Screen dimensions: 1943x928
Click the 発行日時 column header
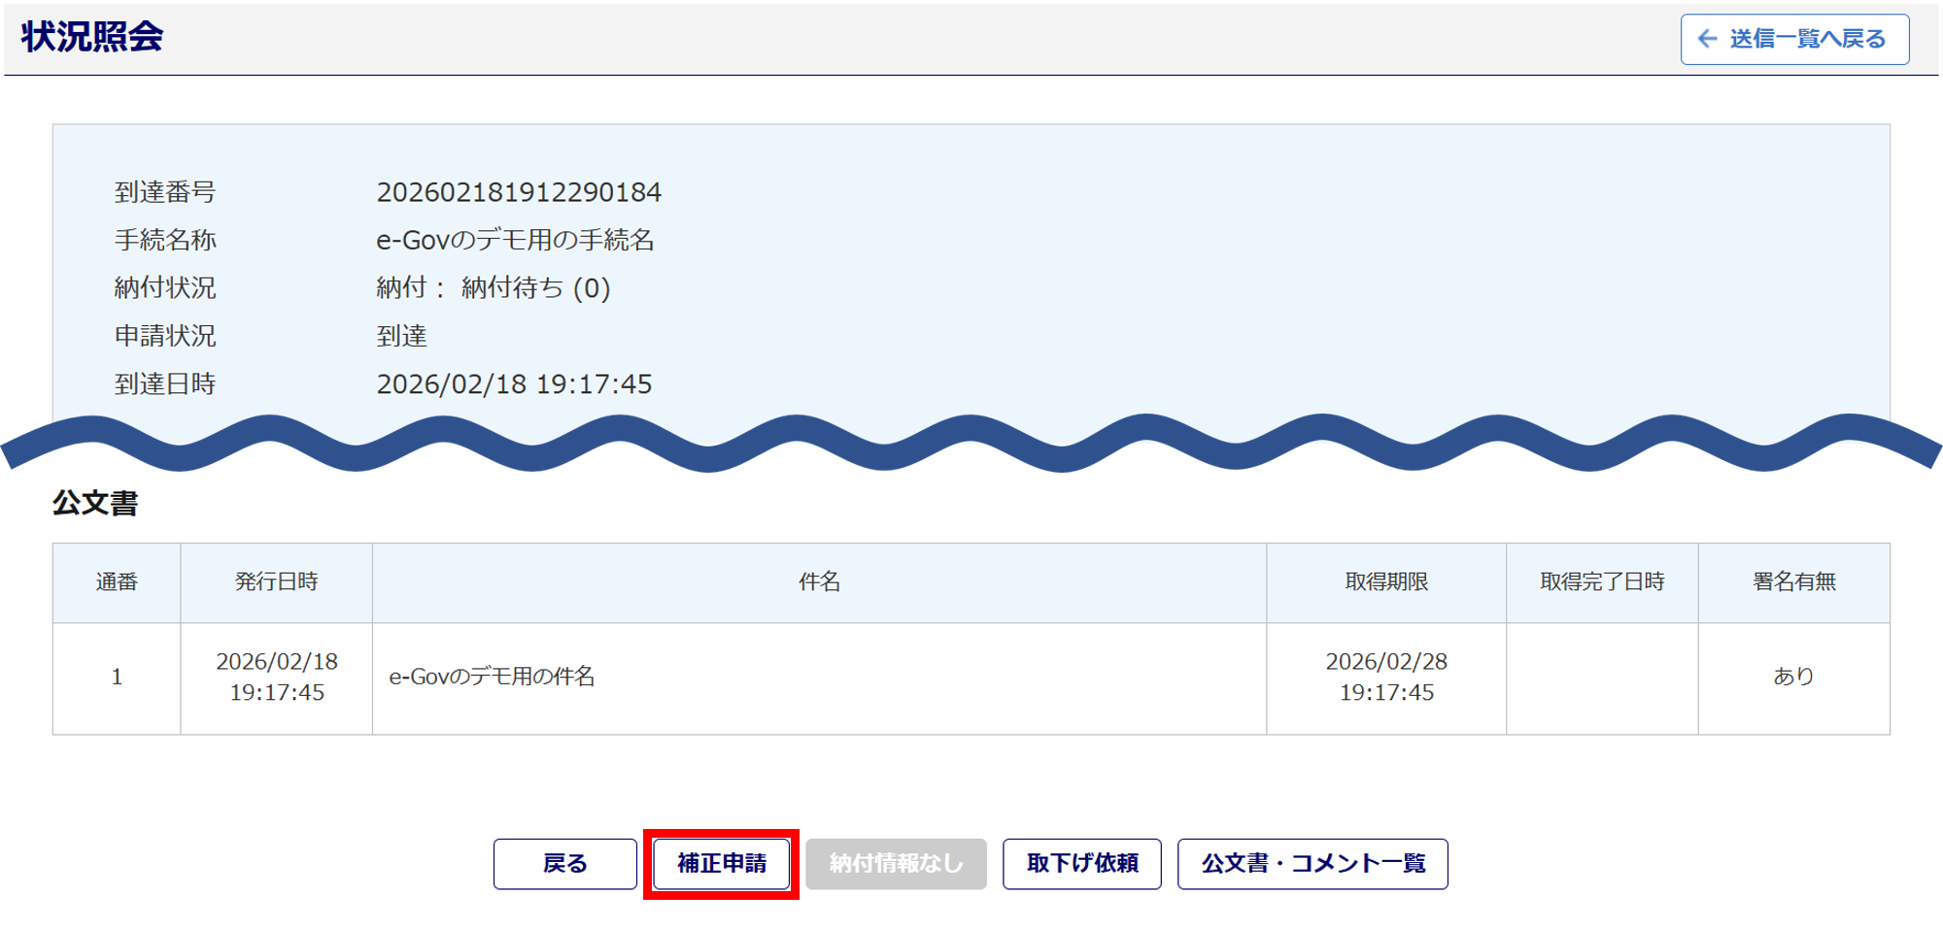[276, 581]
